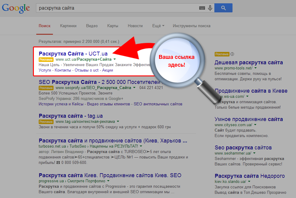Screen dimensions: 296x198
Task: Open the on-screen keyboard icon in search box
Action: 202,8
